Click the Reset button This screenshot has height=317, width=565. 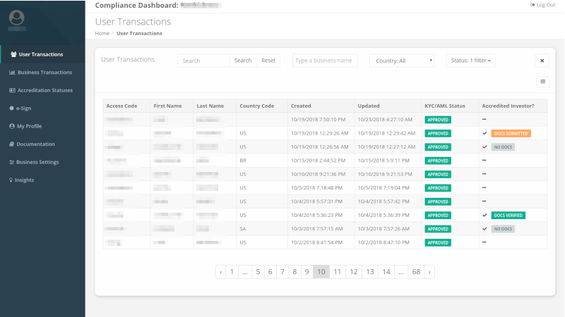[x=268, y=61]
